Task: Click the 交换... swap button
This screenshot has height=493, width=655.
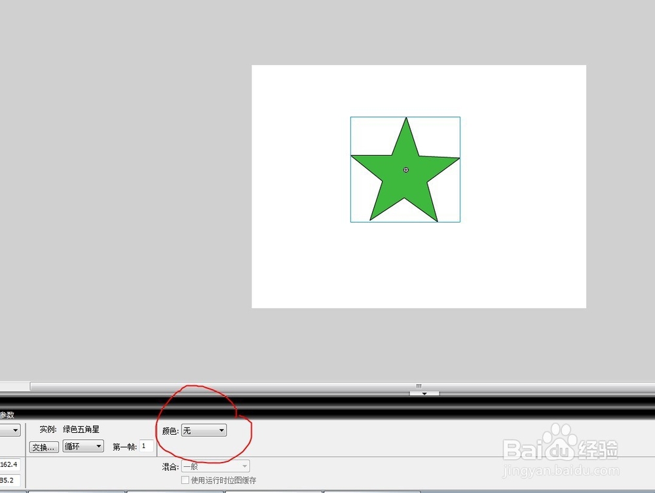Action: (44, 448)
